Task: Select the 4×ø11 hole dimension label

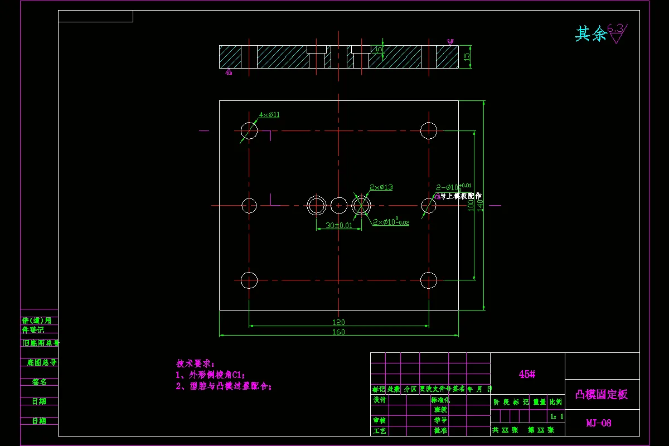Action: (269, 115)
